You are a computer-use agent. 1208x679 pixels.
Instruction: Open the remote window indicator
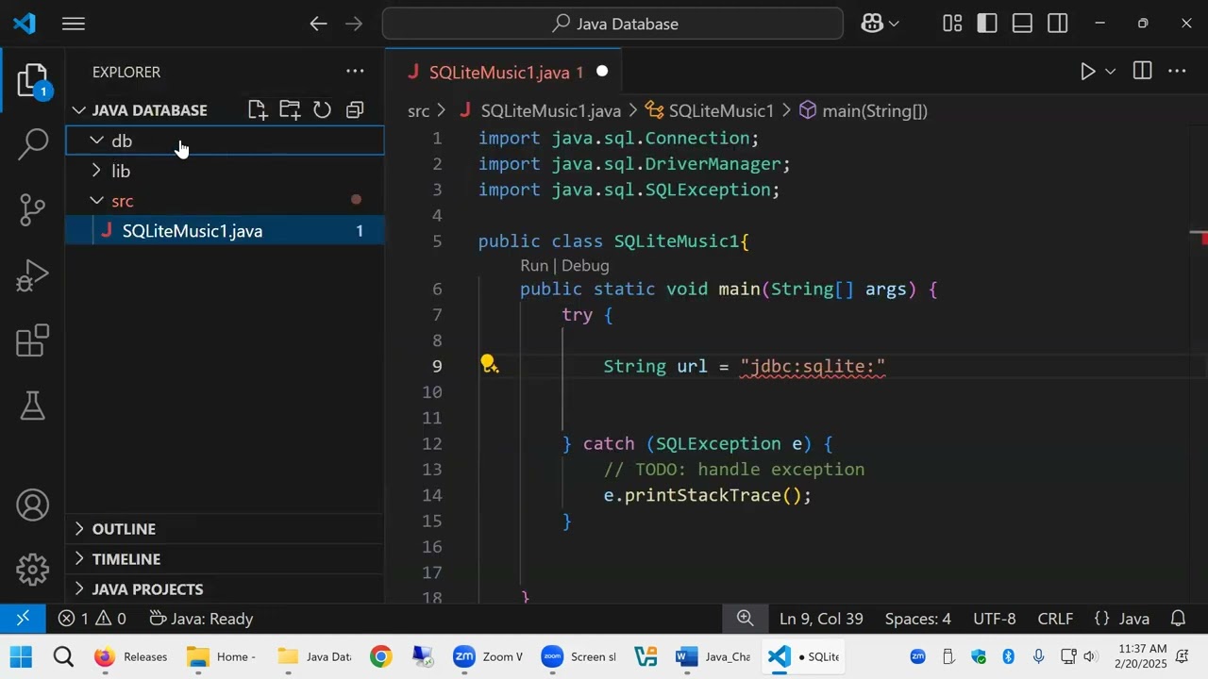coord(24,619)
